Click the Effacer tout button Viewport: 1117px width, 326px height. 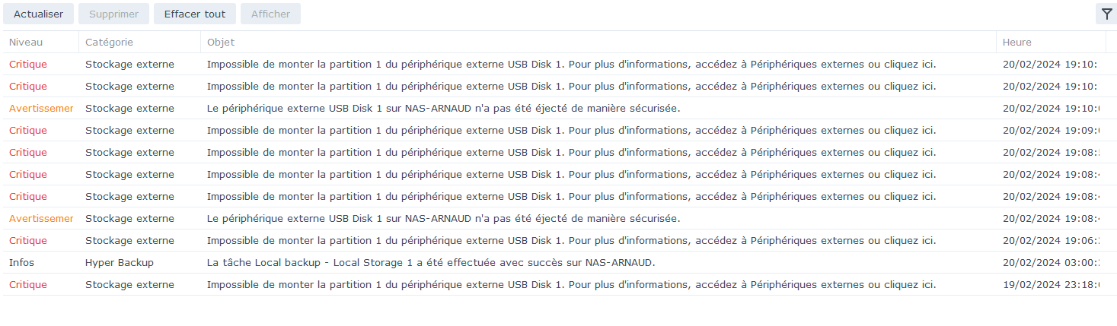click(195, 14)
